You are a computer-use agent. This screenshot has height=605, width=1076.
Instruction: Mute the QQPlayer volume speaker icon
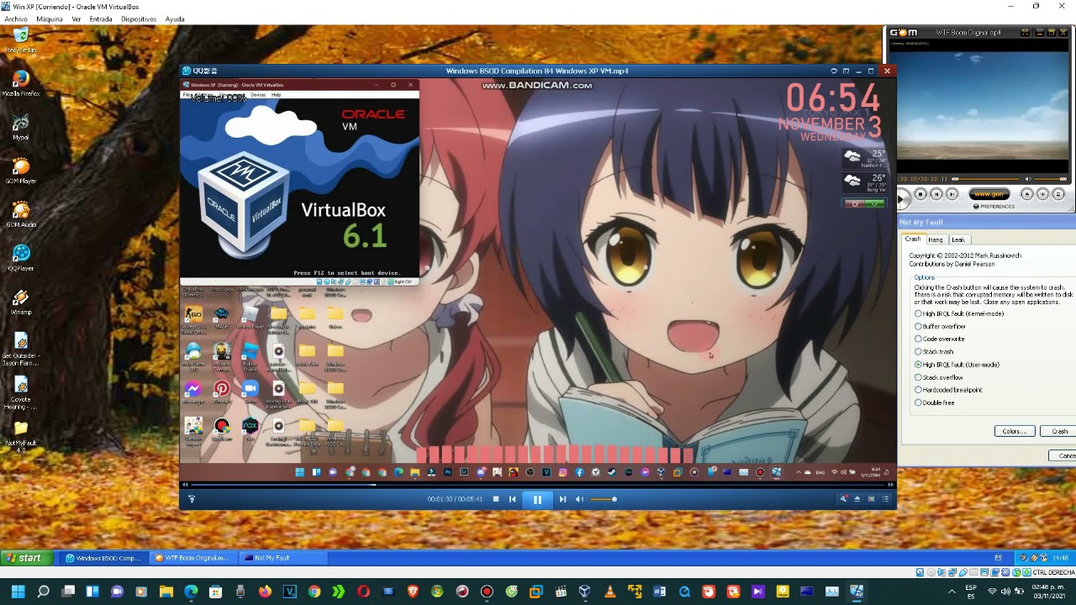[579, 499]
